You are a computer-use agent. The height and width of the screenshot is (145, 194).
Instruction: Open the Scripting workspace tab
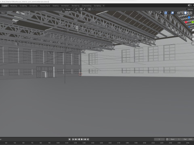pyautogui.click(x=97, y=6)
